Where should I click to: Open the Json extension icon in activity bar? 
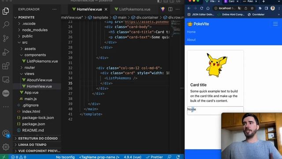(x=6, y=93)
